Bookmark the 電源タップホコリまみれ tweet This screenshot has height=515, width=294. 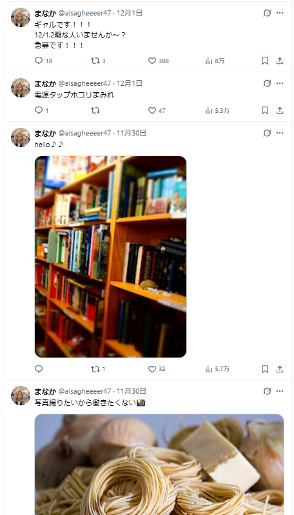point(265,110)
